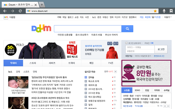The height and width of the screenshot is (109, 175).
Task: Click the panda icon next to 키즈짱
Action: 153,17
